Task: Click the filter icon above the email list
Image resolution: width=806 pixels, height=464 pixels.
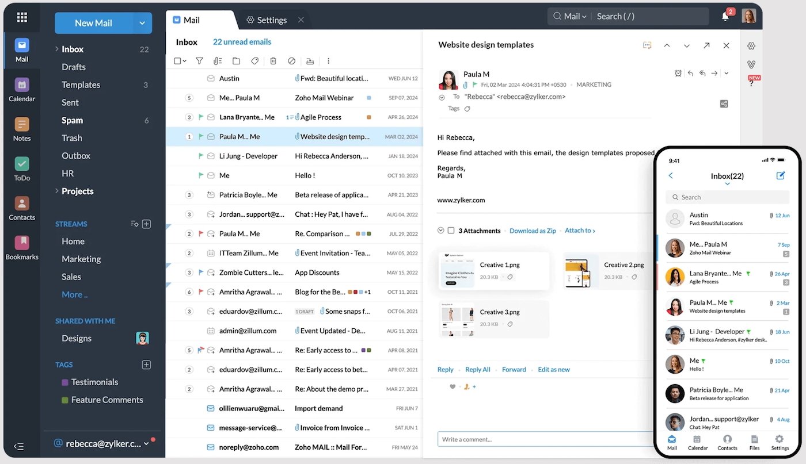Action: coord(199,61)
